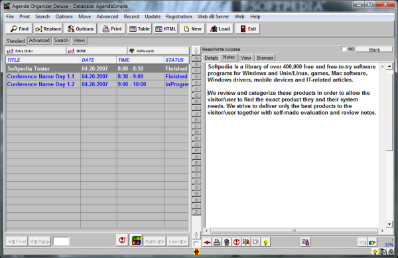
Task: Open the NONE secondary sort selector
Action: click(96, 51)
